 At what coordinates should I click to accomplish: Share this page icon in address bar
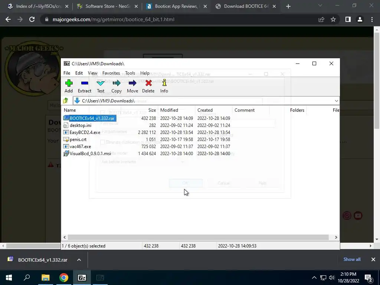[x=321, y=19]
